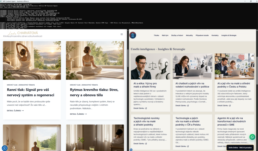Open title Agentní AI a její vliv
This screenshot has width=258, height=151.
pyautogui.click(x=232, y=121)
